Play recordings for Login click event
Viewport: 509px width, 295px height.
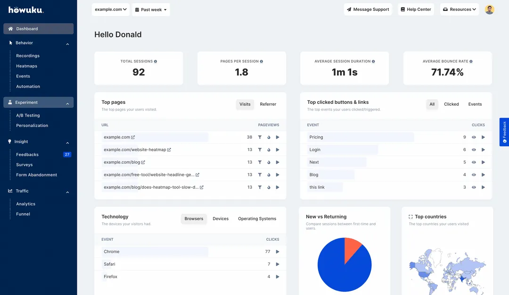[483, 150]
